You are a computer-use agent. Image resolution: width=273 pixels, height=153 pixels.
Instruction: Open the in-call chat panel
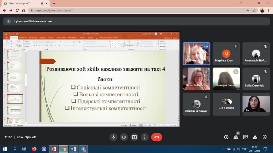pos(245,137)
